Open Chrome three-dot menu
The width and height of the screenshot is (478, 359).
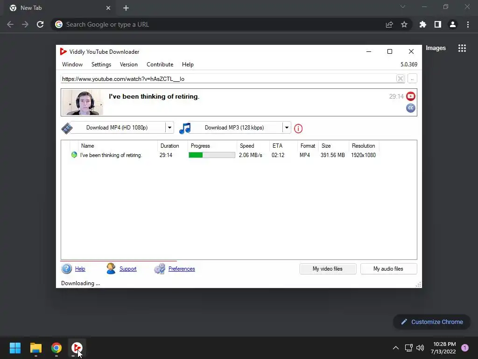[x=468, y=24]
